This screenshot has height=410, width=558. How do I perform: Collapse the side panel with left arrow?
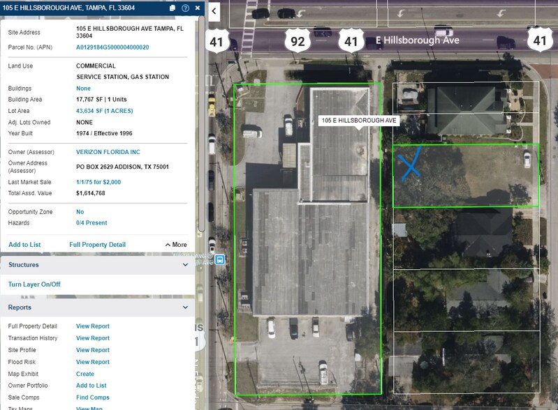[x=214, y=11]
